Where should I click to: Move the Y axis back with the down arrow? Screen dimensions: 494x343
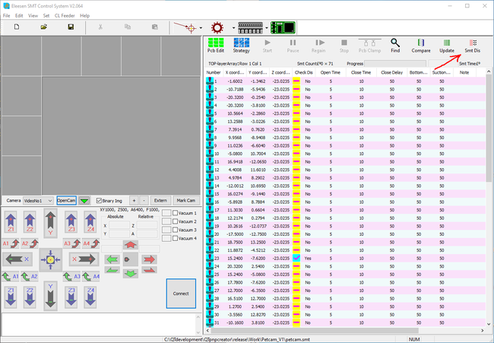50,296
